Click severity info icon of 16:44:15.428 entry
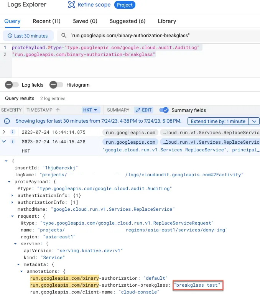Image resolution: width=260 pixels, height=297 pixels. coord(13,141)
